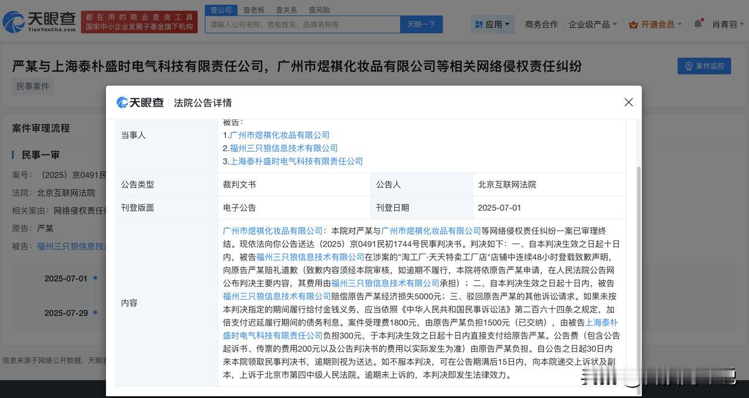Select the 2025-07-29 timeline marker
Screen dimensions: 749x398
click(x=95, y=313)
